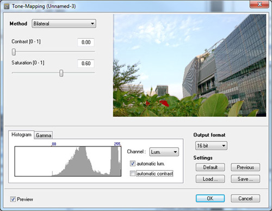Click the Tone-Mapping window title icon
The image size is (272, 211).
[x=7, y=6]
